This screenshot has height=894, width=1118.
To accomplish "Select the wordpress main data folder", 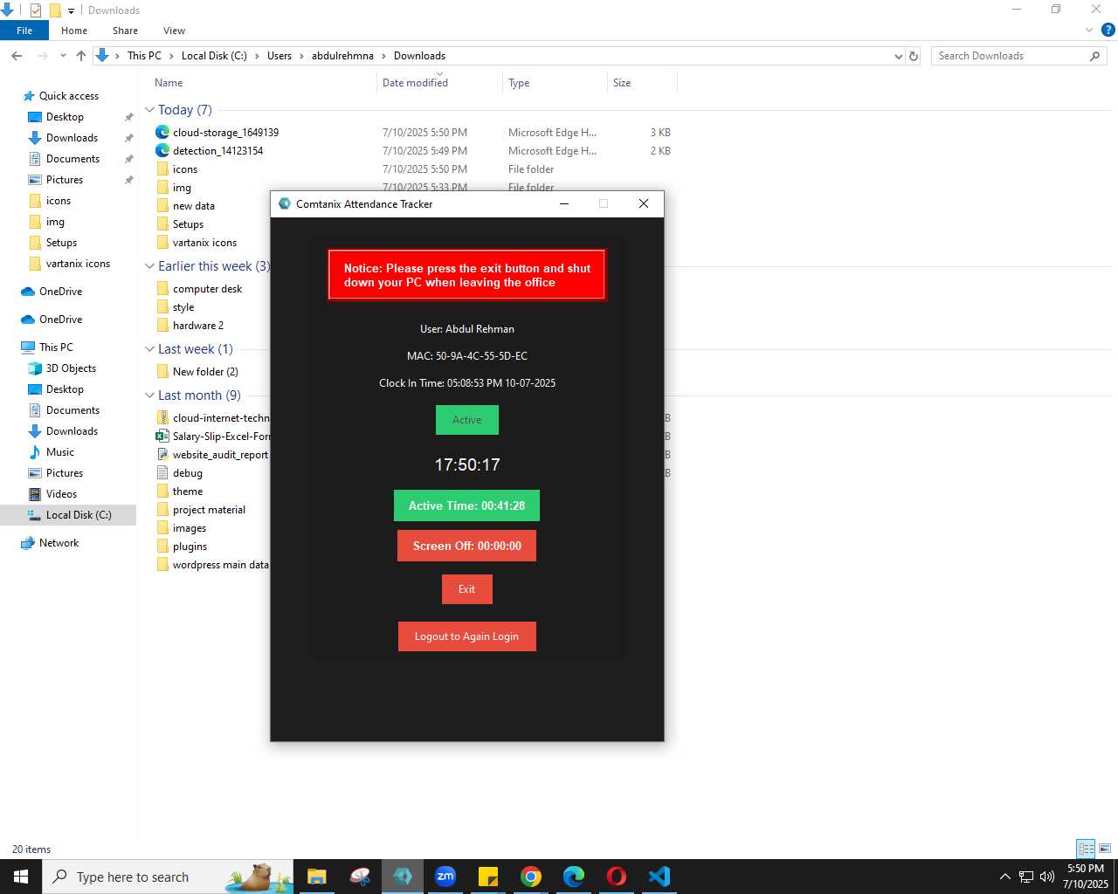I will (220, 565).
